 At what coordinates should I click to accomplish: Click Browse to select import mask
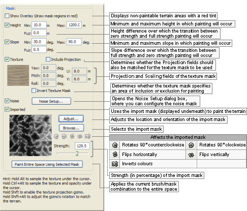(71, 128)
